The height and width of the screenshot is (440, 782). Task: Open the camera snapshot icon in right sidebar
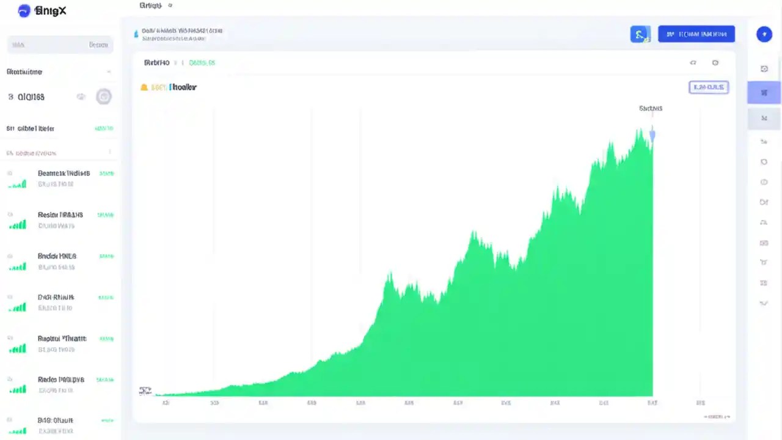(764, 69)
